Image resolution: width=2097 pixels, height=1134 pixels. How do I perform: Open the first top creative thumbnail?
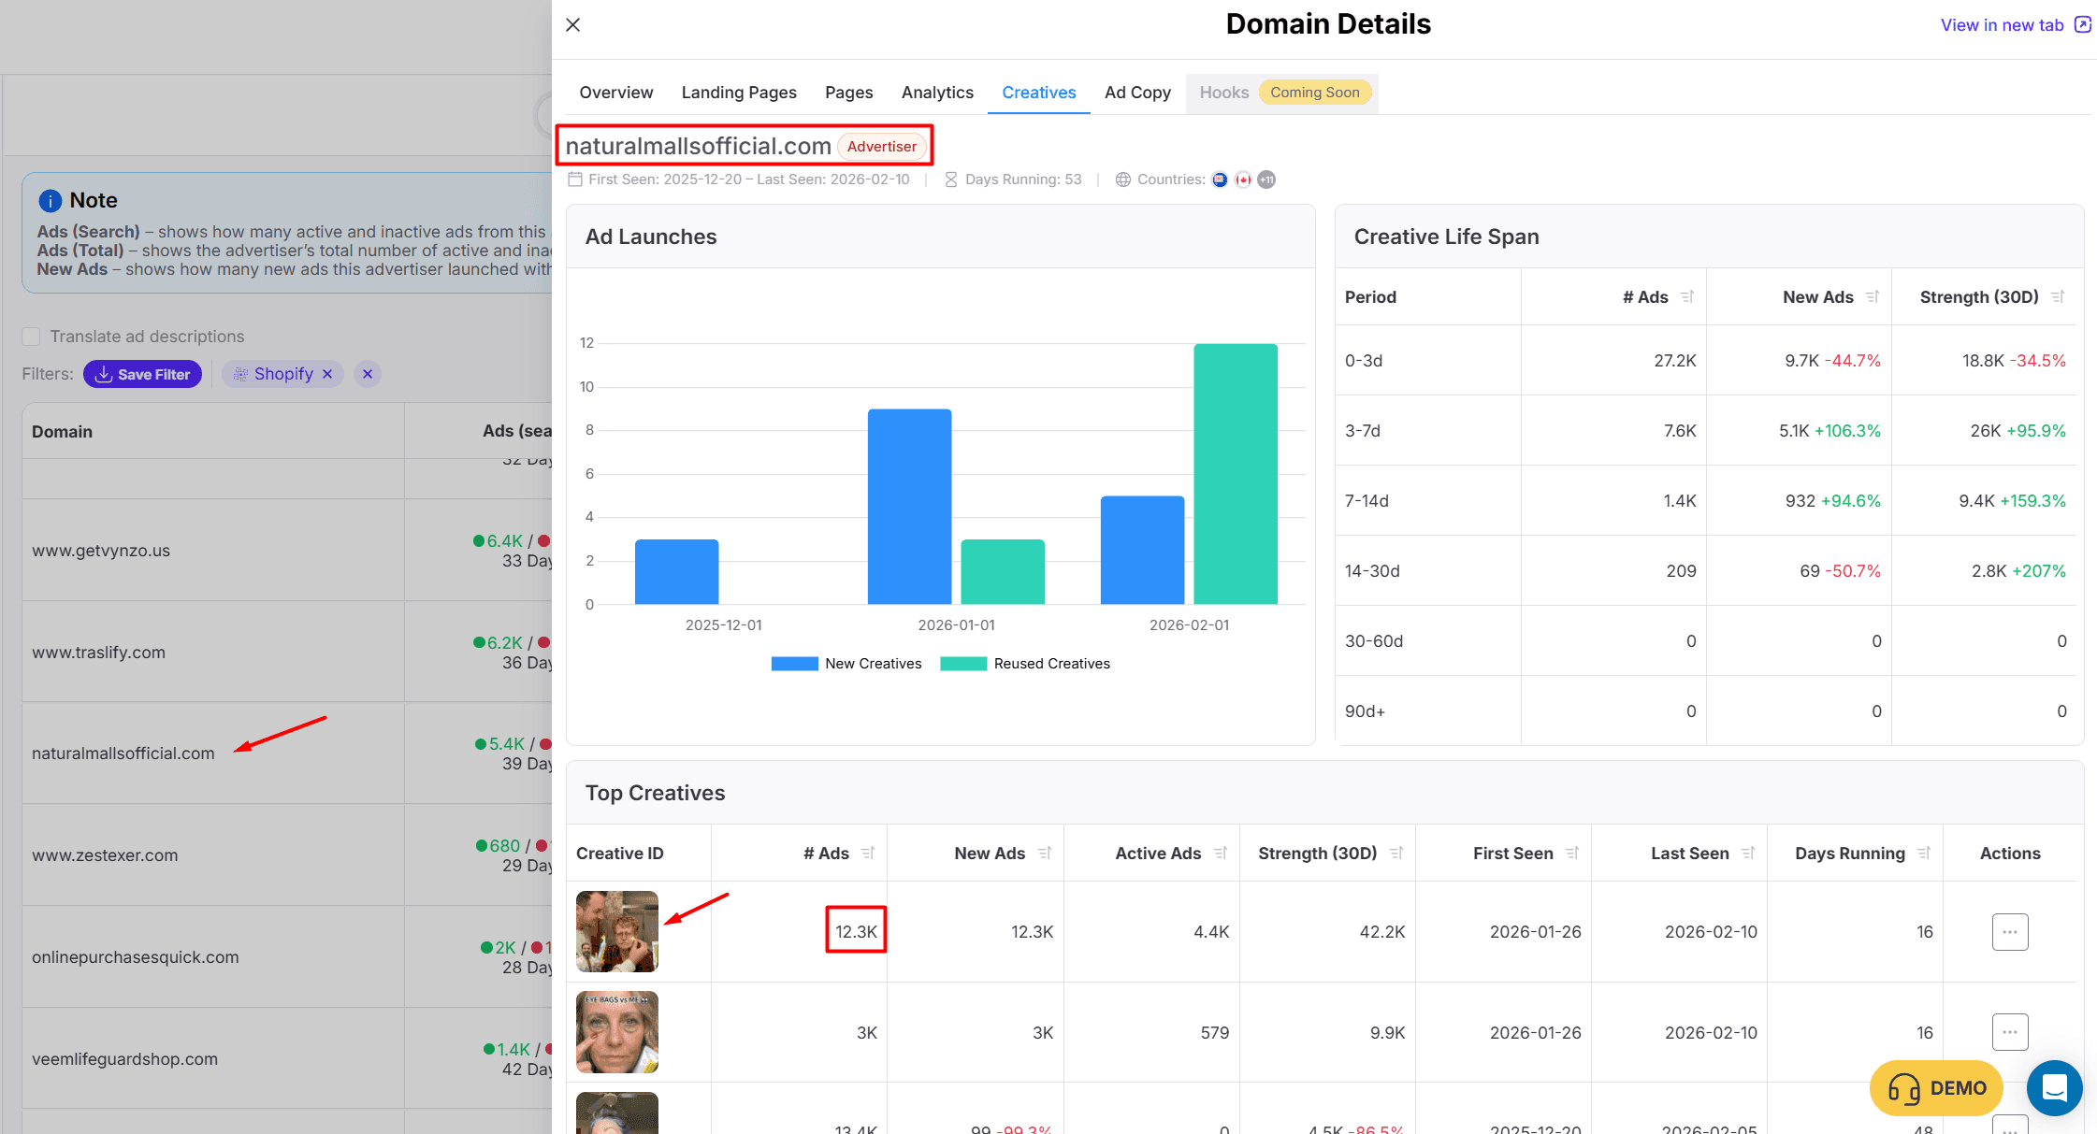(x=616, y=931)
